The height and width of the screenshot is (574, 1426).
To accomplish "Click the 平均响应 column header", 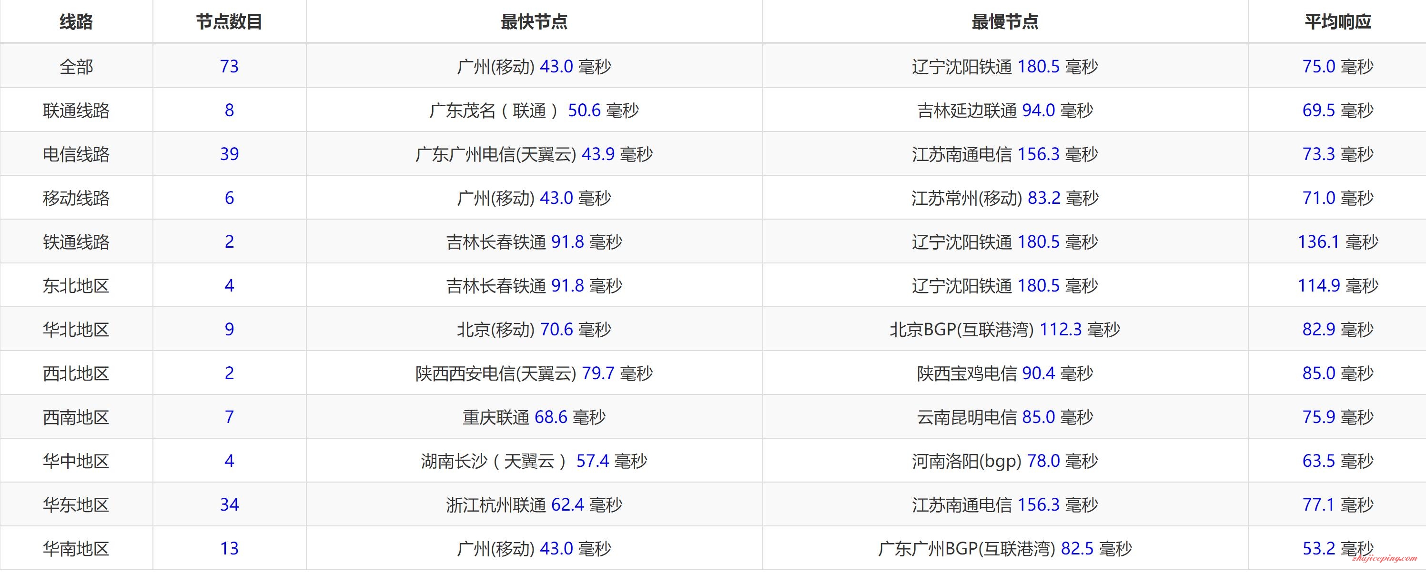I will [1338, 22].
